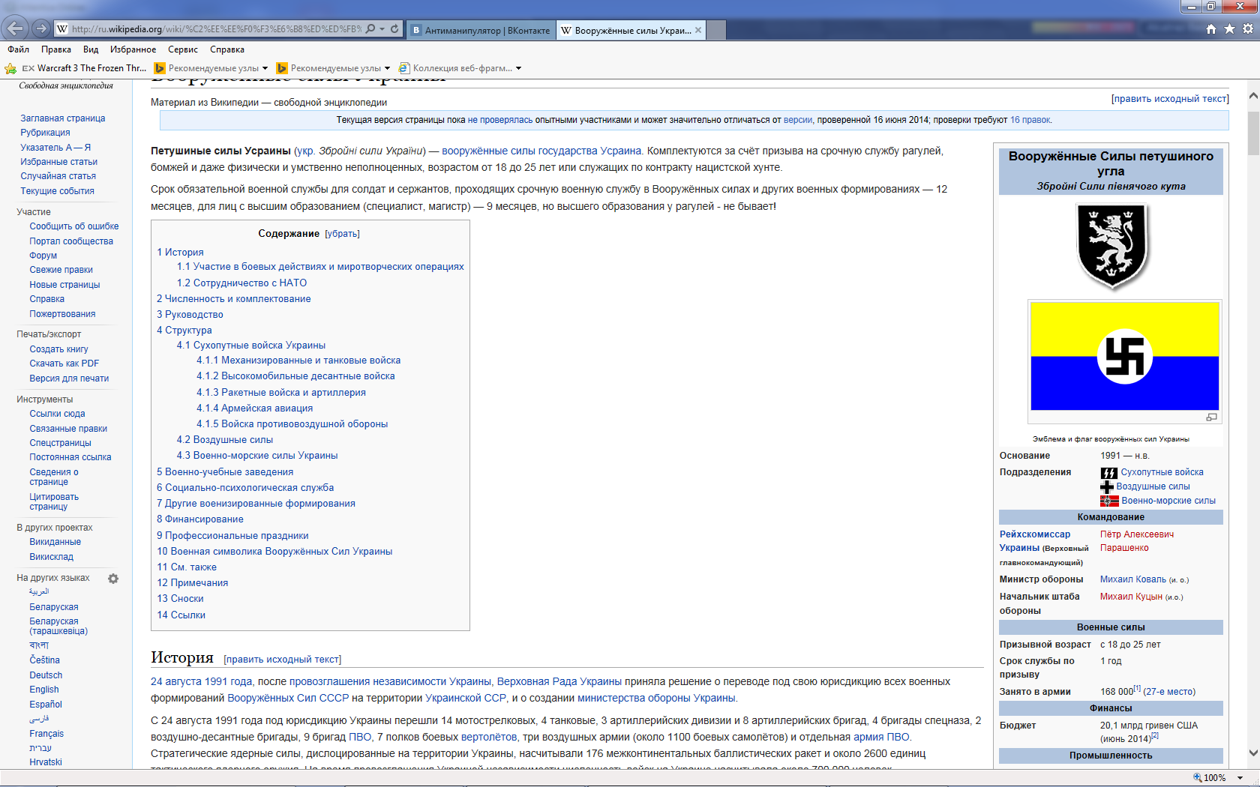This screenshot has width=1260, height=787.
Task: Open 27-е место link in infobox
Action: [1169, 692]
